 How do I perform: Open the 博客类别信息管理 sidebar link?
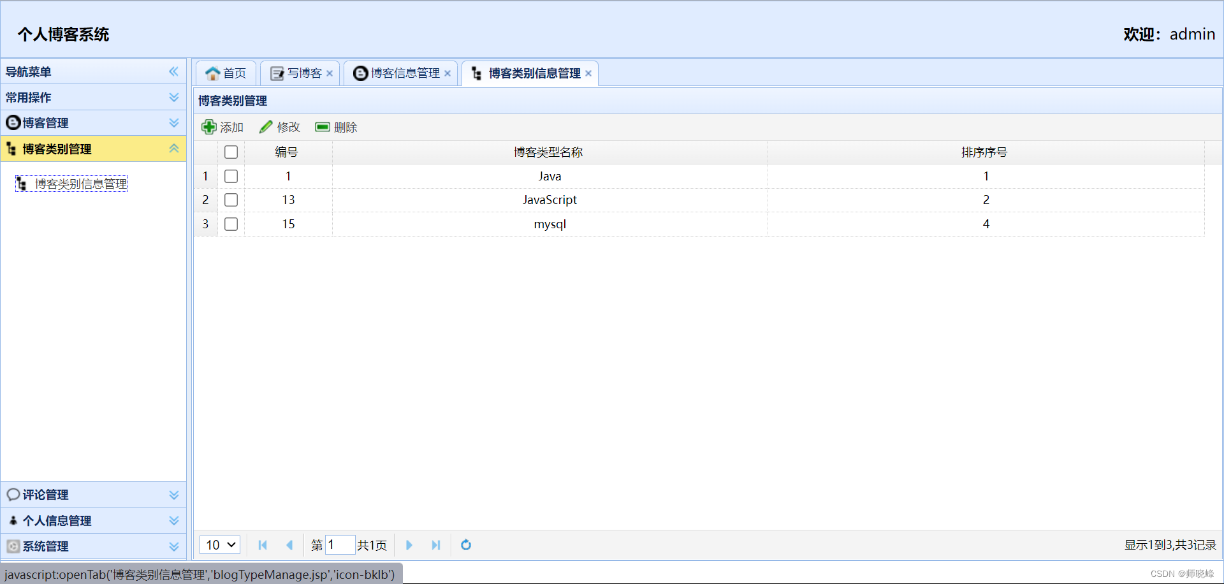coord(81,184)
